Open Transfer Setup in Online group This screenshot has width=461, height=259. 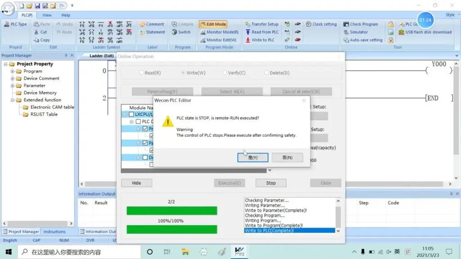point(262,24)
